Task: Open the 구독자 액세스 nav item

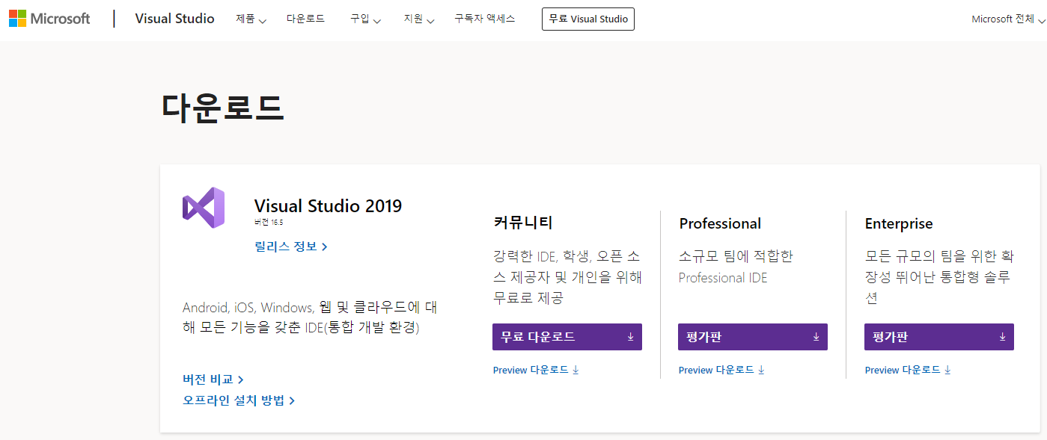Action: point(484,19)
